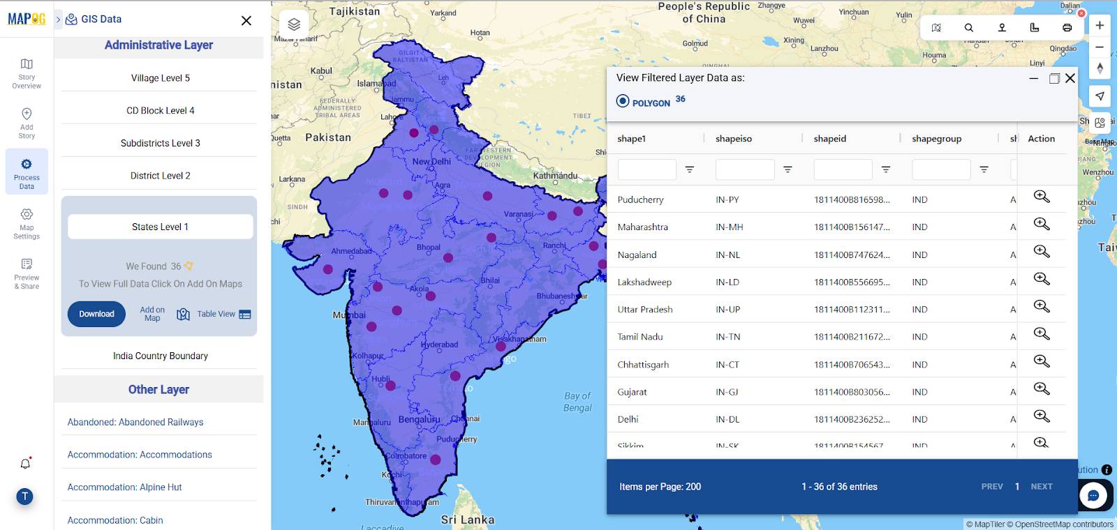Viewport: 1117px width, 530px height.
Task: Go to PREV page of entries
Action: coord(992,487)
